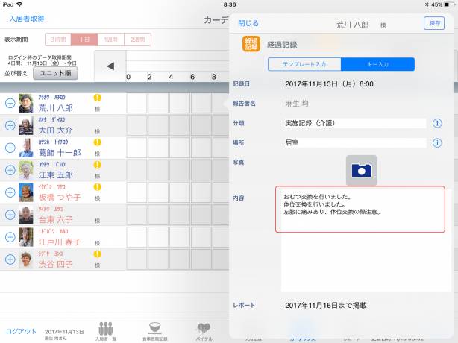Viewport: 458px width, 343px height.
Task: Open 入居者一覧 from bottom bar
Action: point(106,330)
